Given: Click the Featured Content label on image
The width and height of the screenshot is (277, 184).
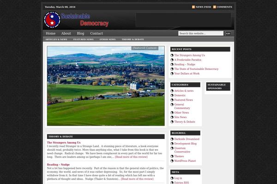Looking at the screenshot, I should 145,48.
